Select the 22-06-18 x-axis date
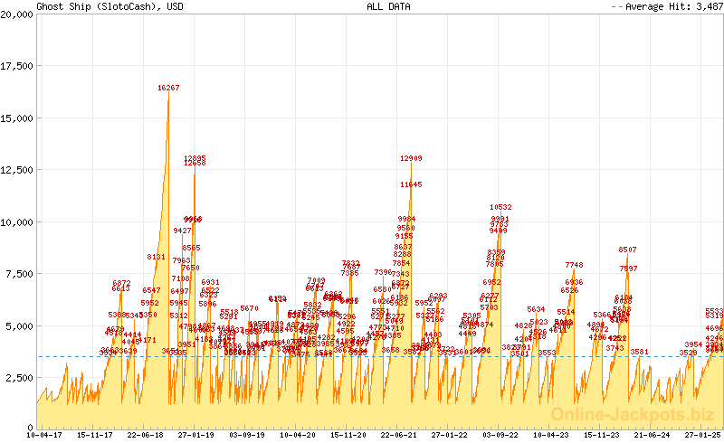Screen dimensions: 724x443 tap(144, 435)
